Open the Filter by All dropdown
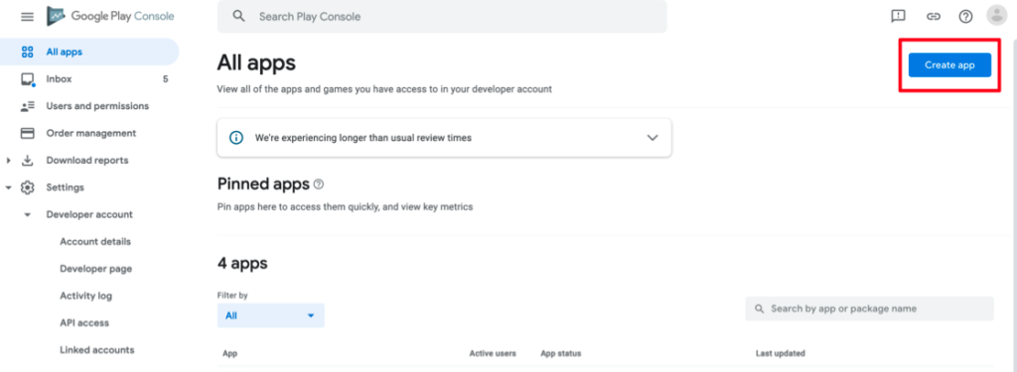Image resolution: width=1017 pixels, height=372 pixels. (x=270, y=315)
